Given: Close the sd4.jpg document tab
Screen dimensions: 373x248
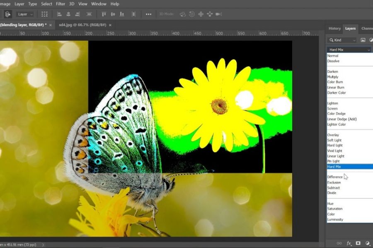Looking at the screenshot, I should point(110,25).
